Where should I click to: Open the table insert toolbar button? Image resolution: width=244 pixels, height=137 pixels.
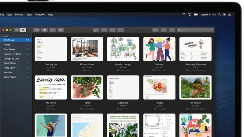point(104,30)
